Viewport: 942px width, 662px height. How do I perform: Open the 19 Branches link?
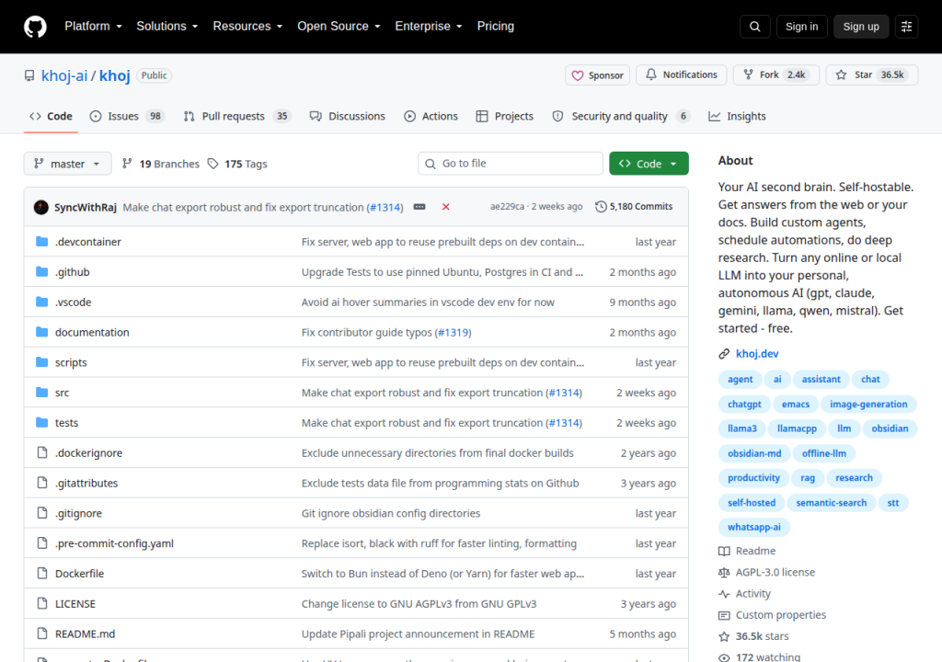(160, 164)
